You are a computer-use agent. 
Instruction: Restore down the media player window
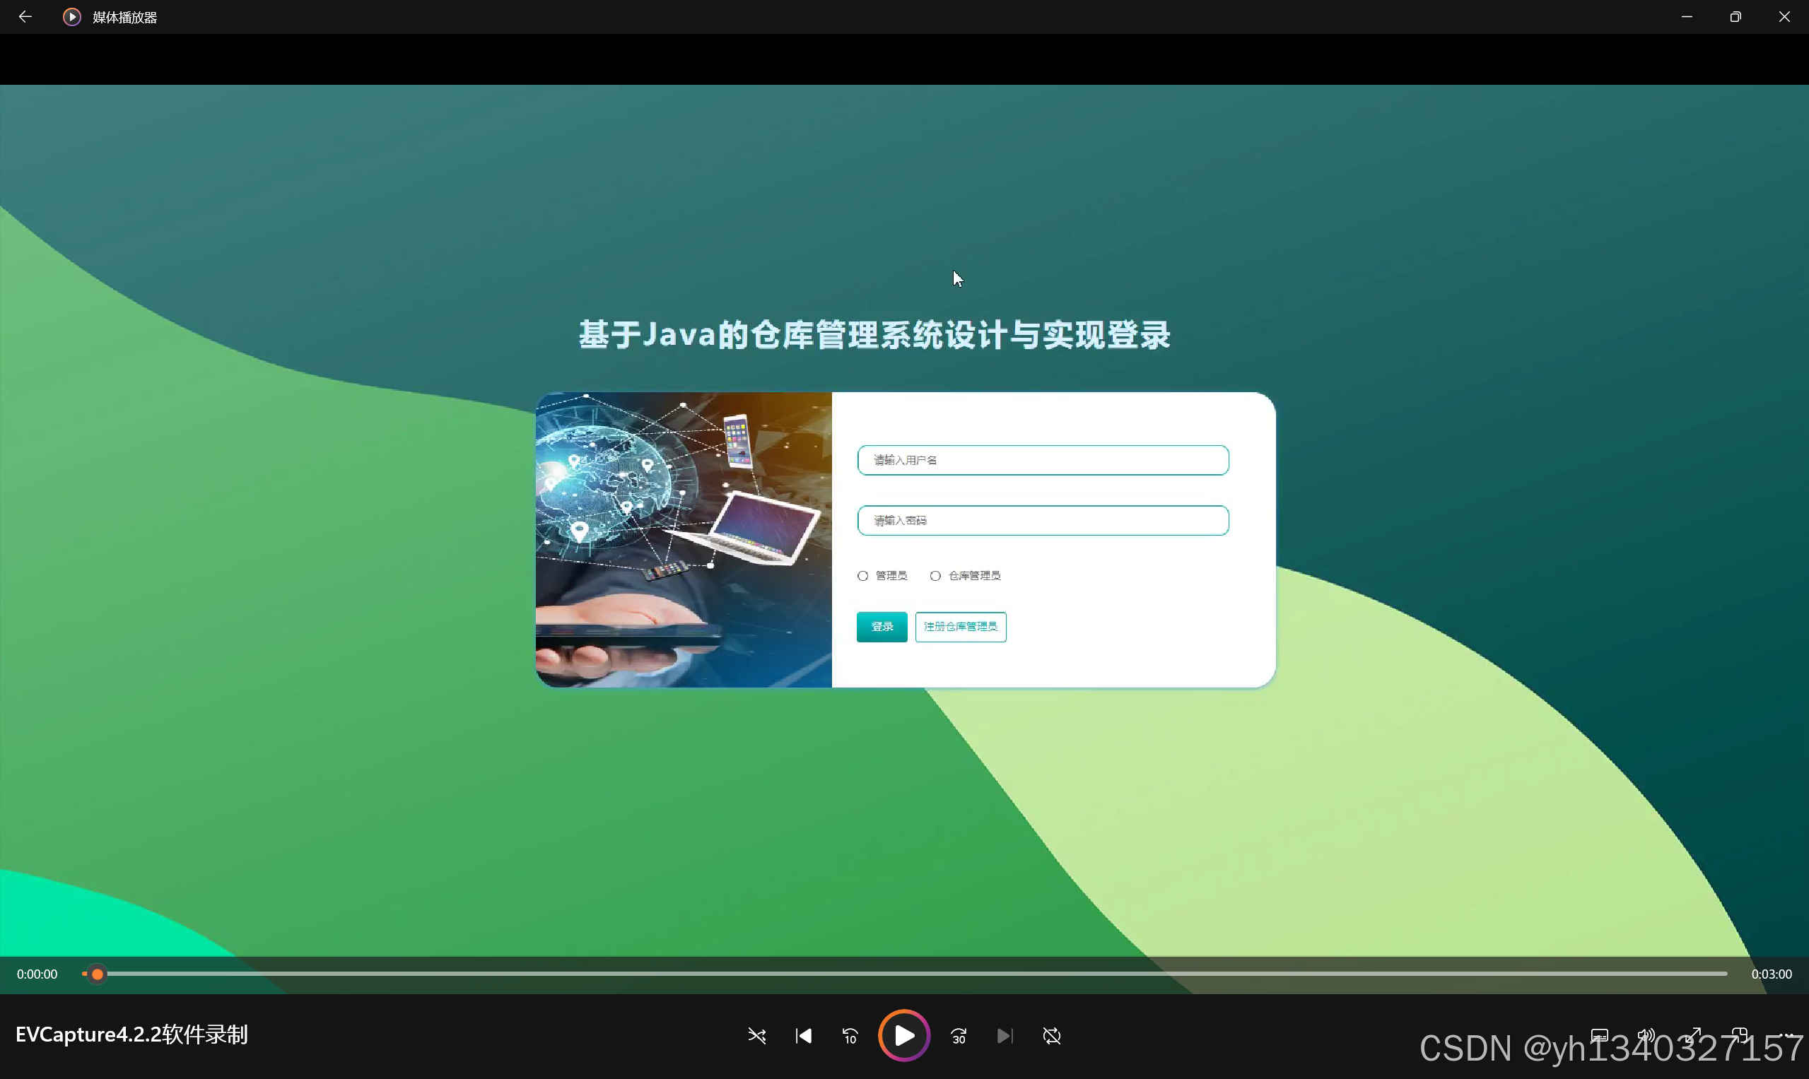1735,17
